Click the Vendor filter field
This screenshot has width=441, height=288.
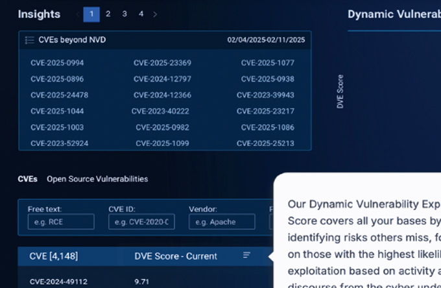[x=222, y=222]
